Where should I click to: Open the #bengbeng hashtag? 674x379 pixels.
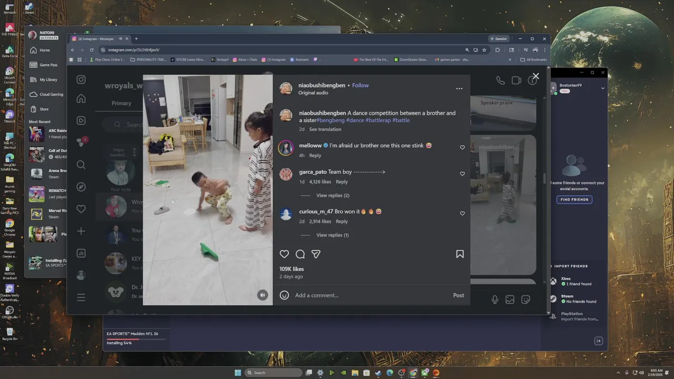click(330, 120)
